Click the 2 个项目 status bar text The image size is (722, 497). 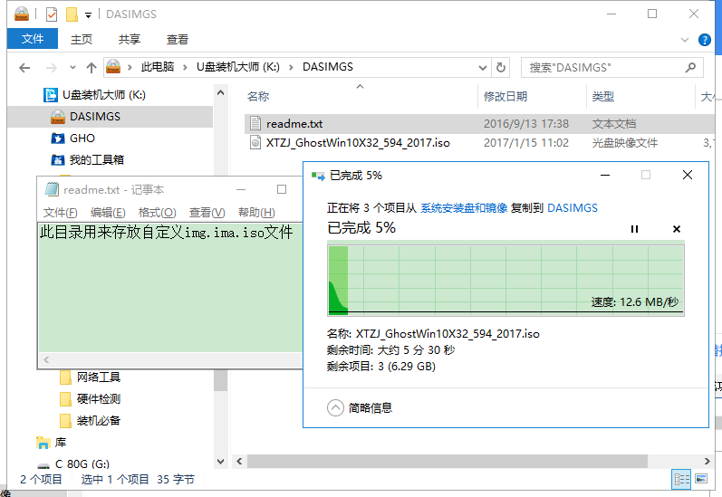coord(41,480)
